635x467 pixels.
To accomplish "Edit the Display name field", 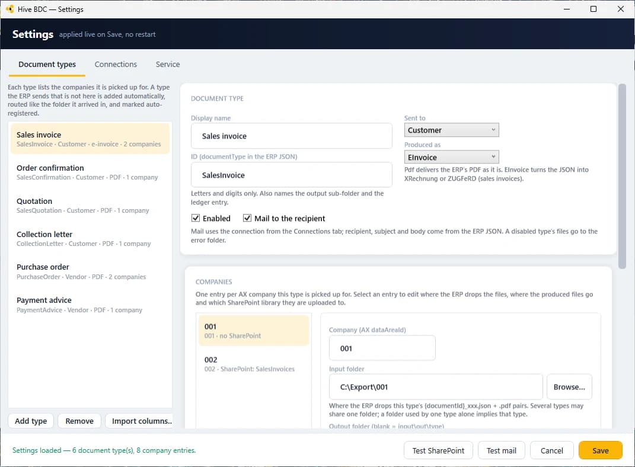I will 292,136.
